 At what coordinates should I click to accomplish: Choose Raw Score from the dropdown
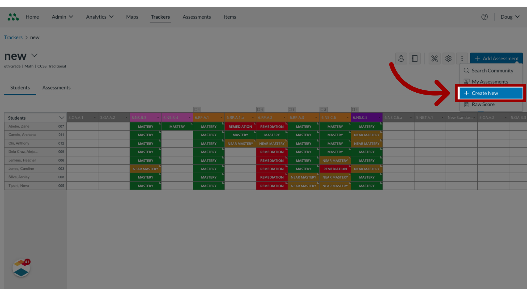coord(491,104)
